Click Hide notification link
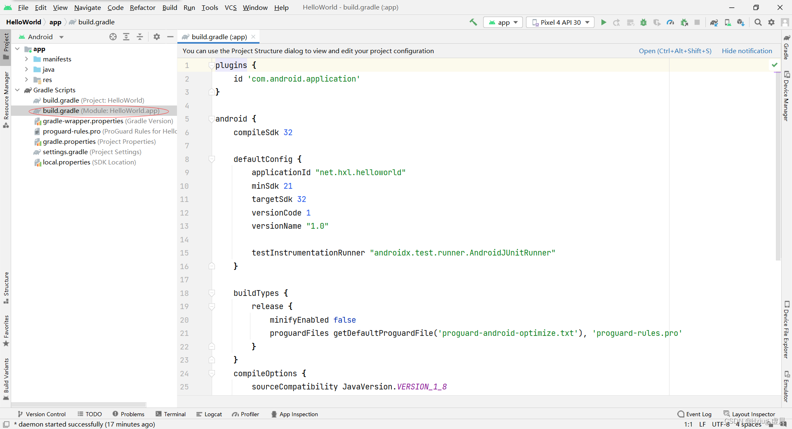The image size is (792, 429). point(747,51)
